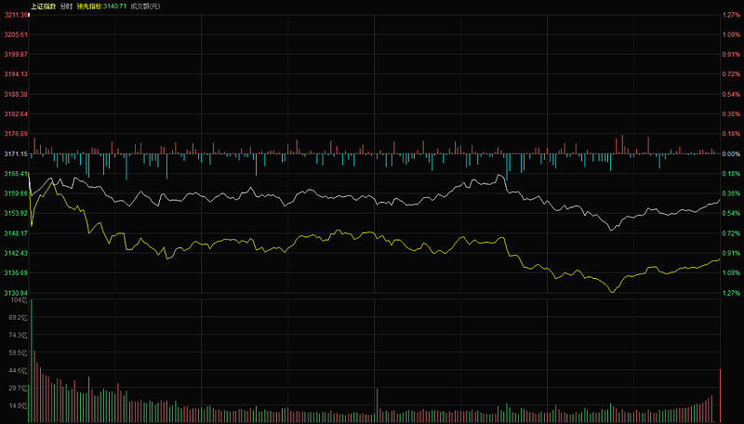Click the 0.00% center percentage label
The height and width of the screenshot is (424, 744).
coord(731,153)
